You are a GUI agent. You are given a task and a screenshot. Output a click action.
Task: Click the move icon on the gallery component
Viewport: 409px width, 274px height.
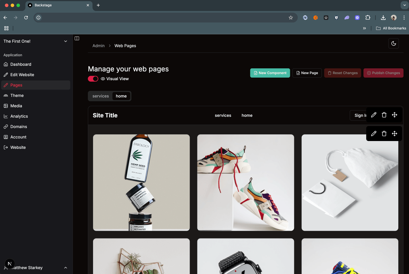pyautogui.click(x=394, y=134)
